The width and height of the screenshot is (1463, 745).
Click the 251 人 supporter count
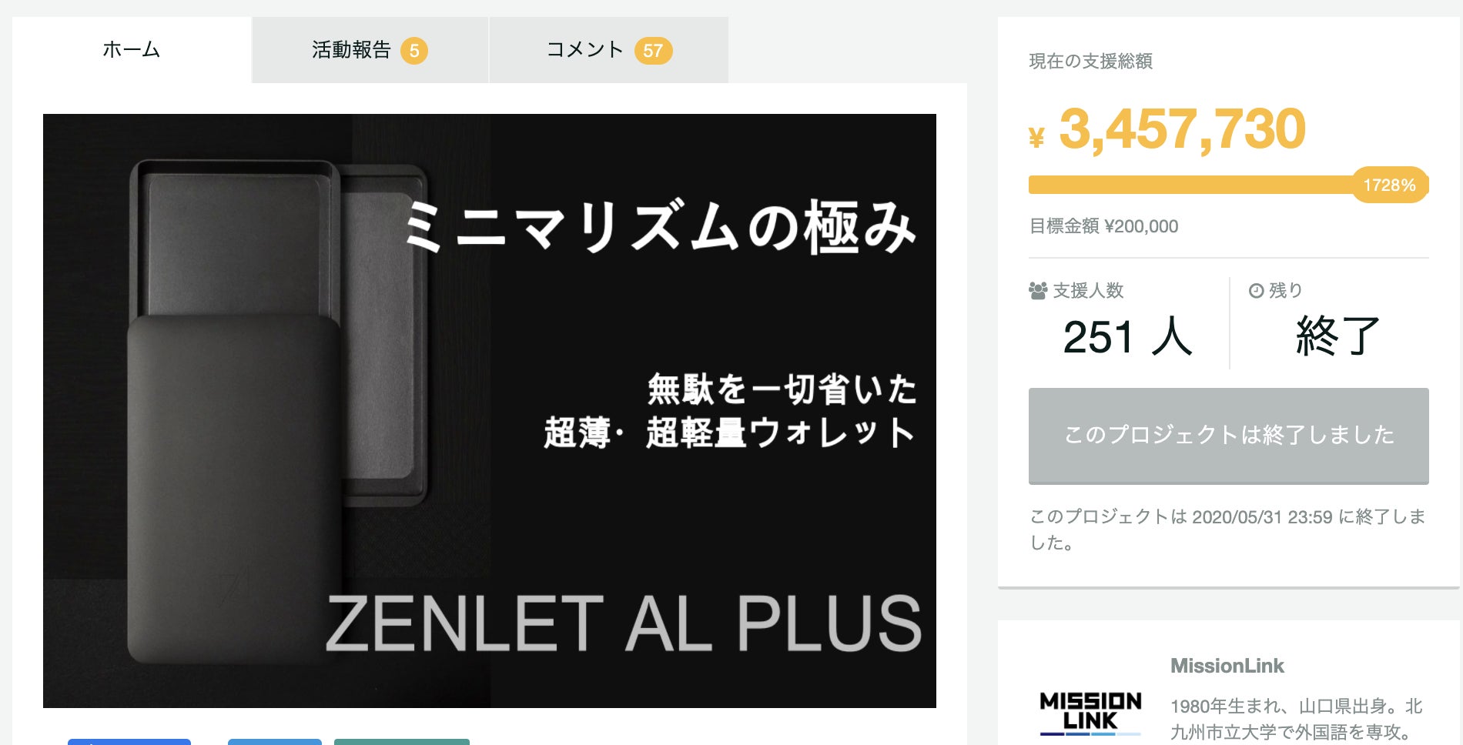click(1128, 336)
